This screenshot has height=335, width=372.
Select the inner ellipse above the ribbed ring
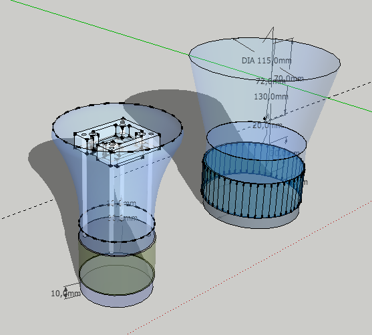click(256, 141)
